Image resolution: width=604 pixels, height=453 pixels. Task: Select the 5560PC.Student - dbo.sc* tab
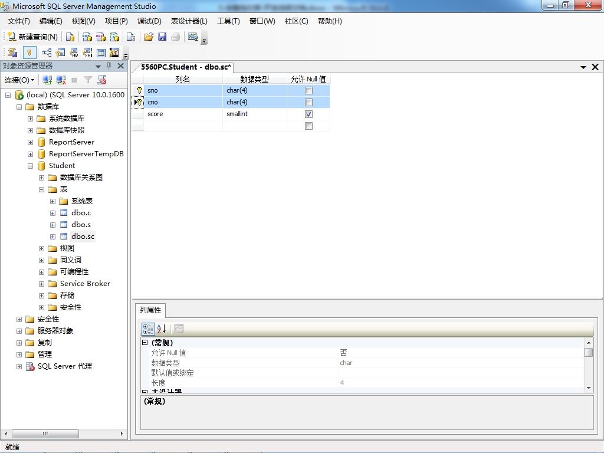click(186, 67)
